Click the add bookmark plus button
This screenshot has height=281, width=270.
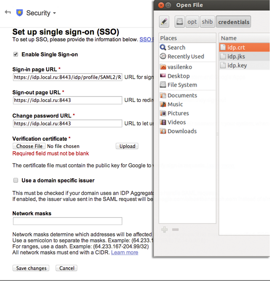tap(165, 229)
